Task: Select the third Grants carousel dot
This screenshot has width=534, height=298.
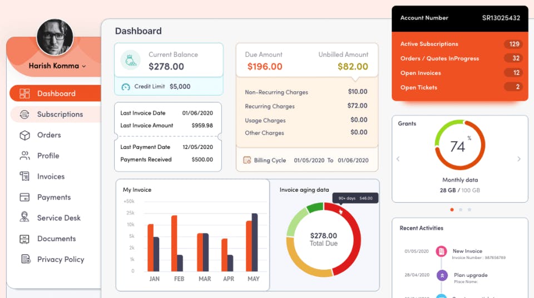Action: 469,210
